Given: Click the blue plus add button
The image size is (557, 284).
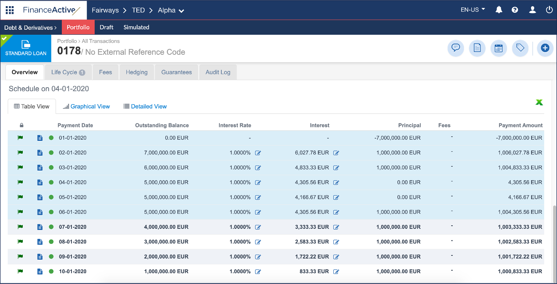Looking at the screenshot, I should [x=545, y=48].
